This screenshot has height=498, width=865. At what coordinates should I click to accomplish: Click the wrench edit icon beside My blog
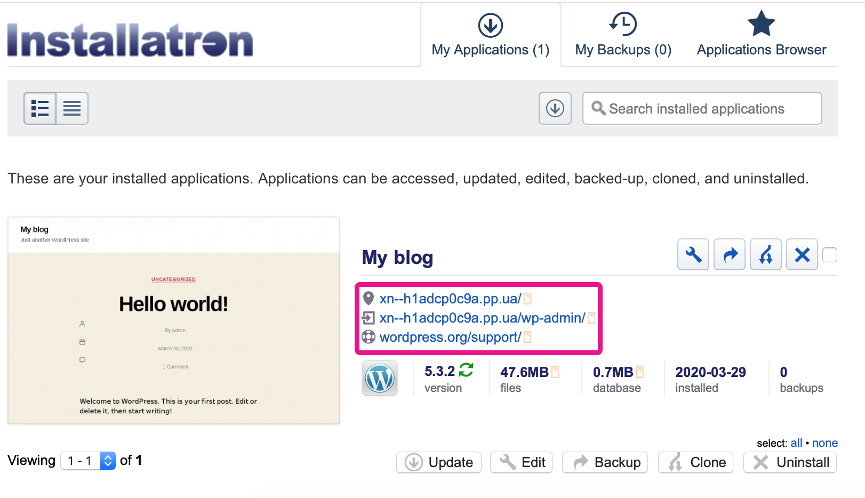pyautogui.click(x=693, y=255)
